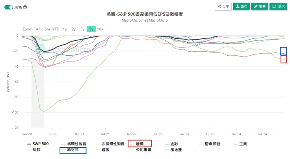The height and width of the screenshot is (159, 290).
Task: Click the 製圖 chart-making button
Action: point(260,7)
